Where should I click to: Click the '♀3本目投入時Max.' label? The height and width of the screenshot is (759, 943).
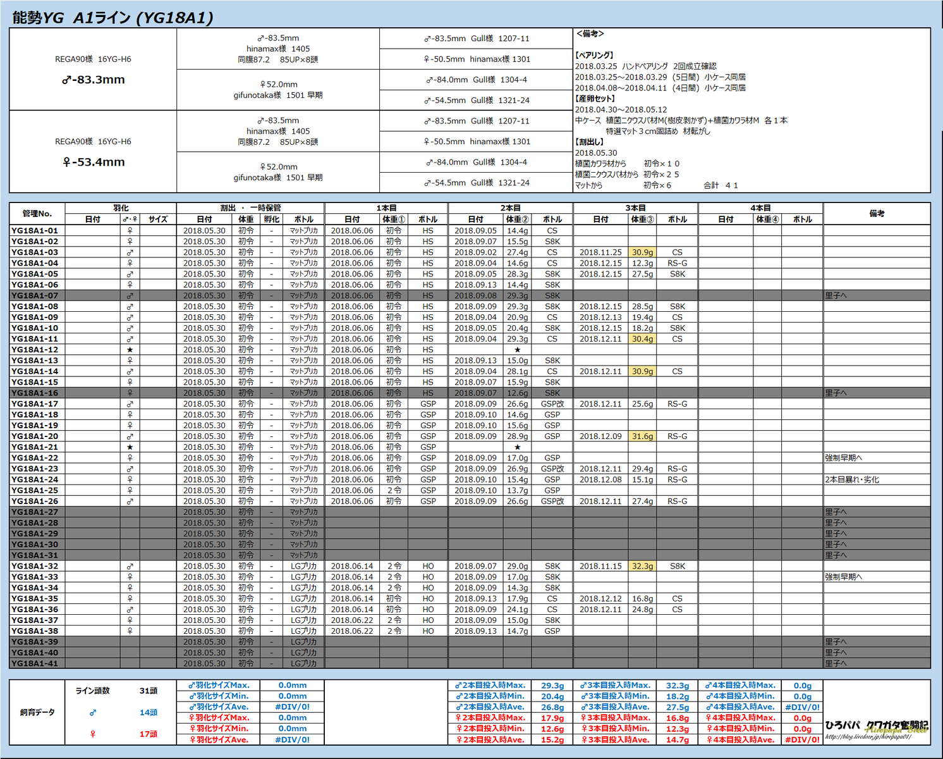click(x=615, y=718)
